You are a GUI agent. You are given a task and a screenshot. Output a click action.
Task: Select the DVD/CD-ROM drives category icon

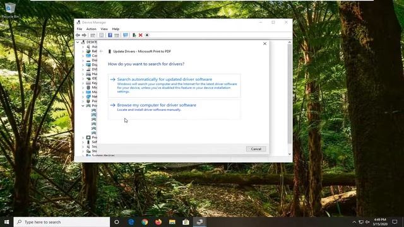click(88, 69)
